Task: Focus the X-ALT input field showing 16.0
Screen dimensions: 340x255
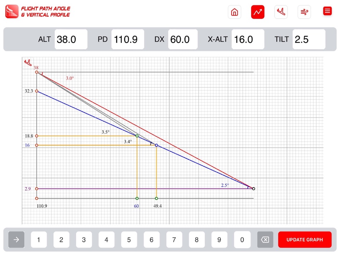Action: click(x=248, y=39)
